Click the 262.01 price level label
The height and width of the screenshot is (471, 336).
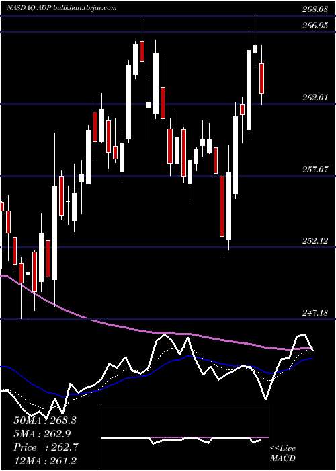point(315,98)
